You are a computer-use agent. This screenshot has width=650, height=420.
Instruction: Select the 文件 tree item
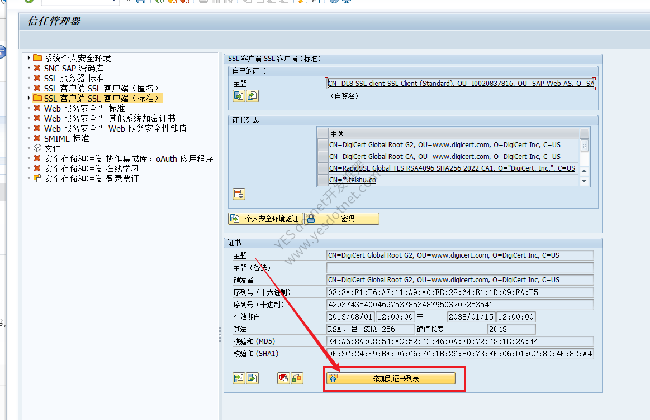point(52,148)
